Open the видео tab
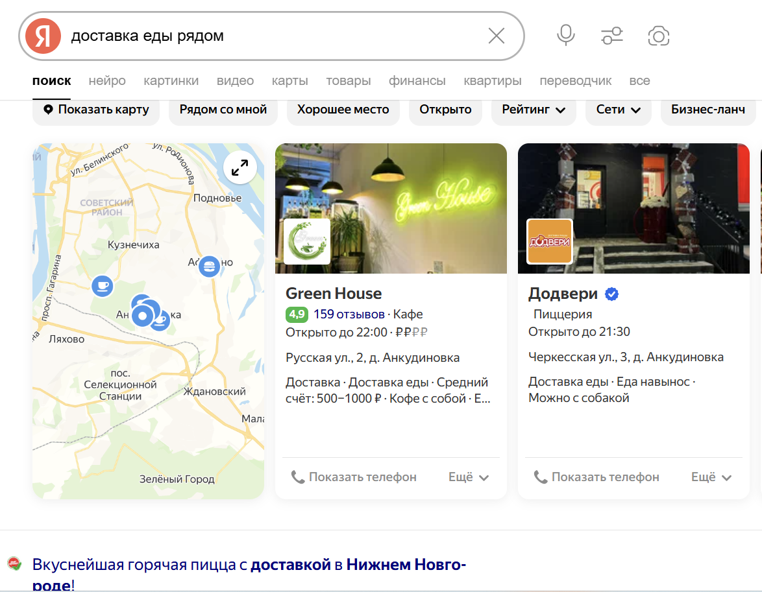This screenshot has height=592, width=762. click(235, 80)
